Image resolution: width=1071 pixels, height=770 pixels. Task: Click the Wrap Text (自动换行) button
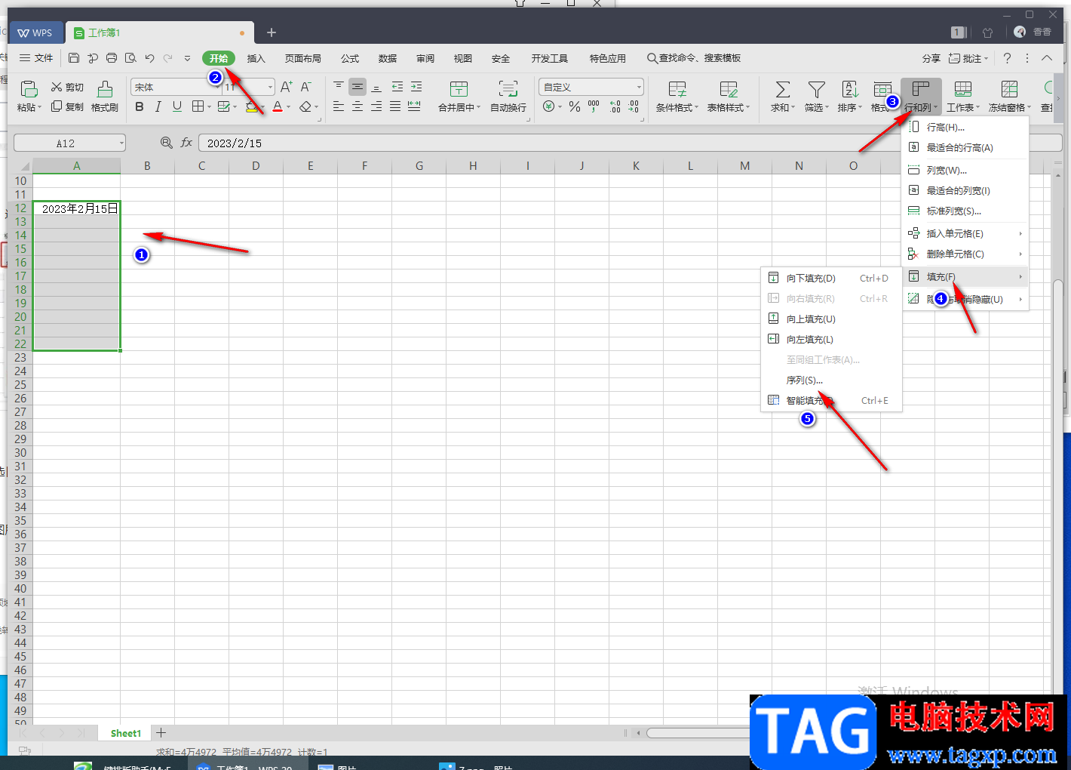508,97
